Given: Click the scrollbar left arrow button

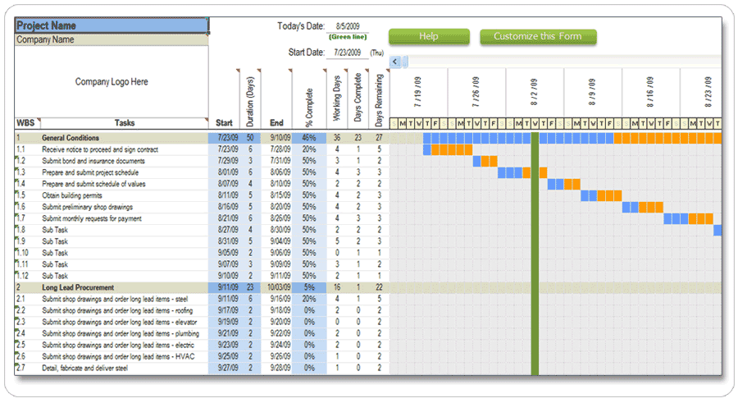Looking at the screenshot, I should click(x=395, y=62).
